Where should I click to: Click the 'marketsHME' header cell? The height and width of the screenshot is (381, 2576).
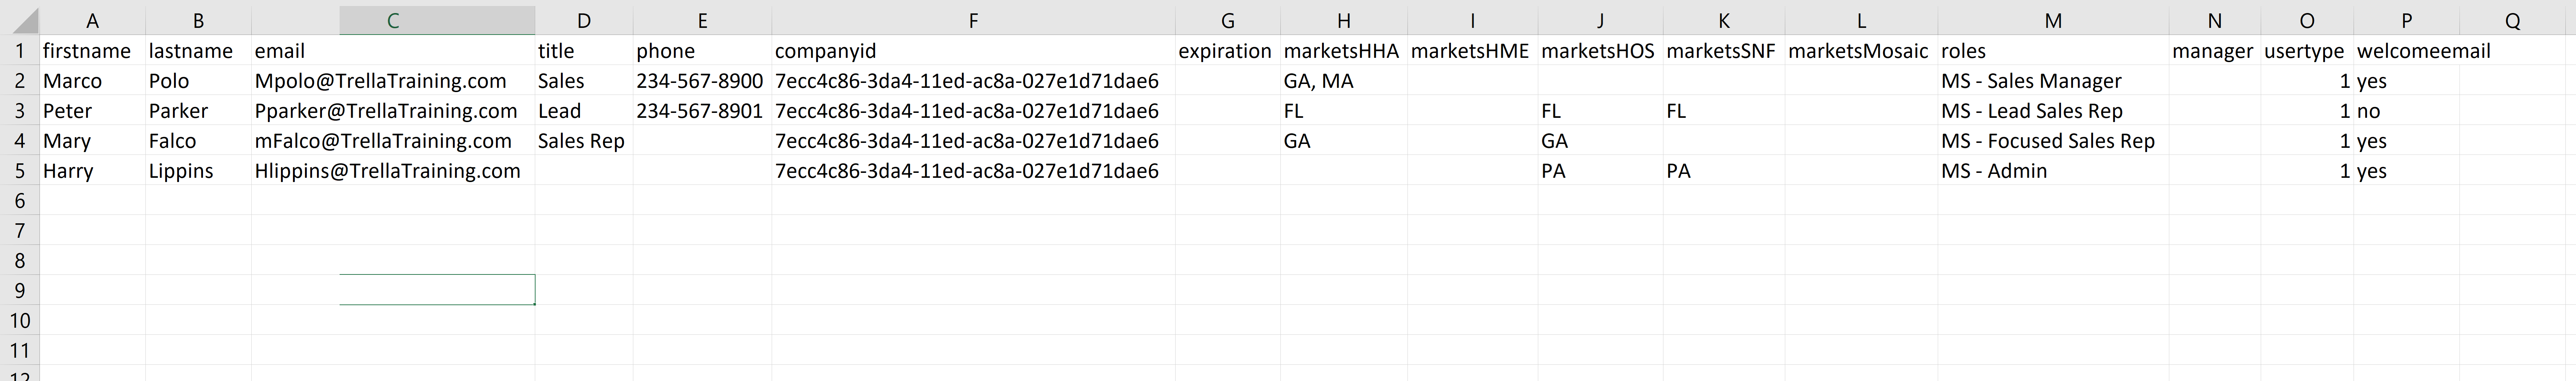[x=1472, y=51]
